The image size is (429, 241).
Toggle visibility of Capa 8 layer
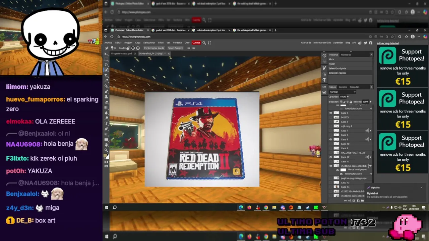click(x=331, y=140)
